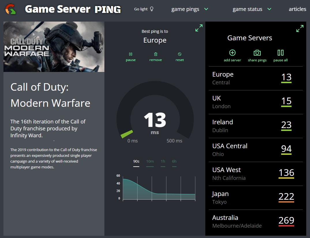Image resolution: width=310 pixels, height=238 pixels.
Task: Click the pause ping icon
Action: pos(131,56)
